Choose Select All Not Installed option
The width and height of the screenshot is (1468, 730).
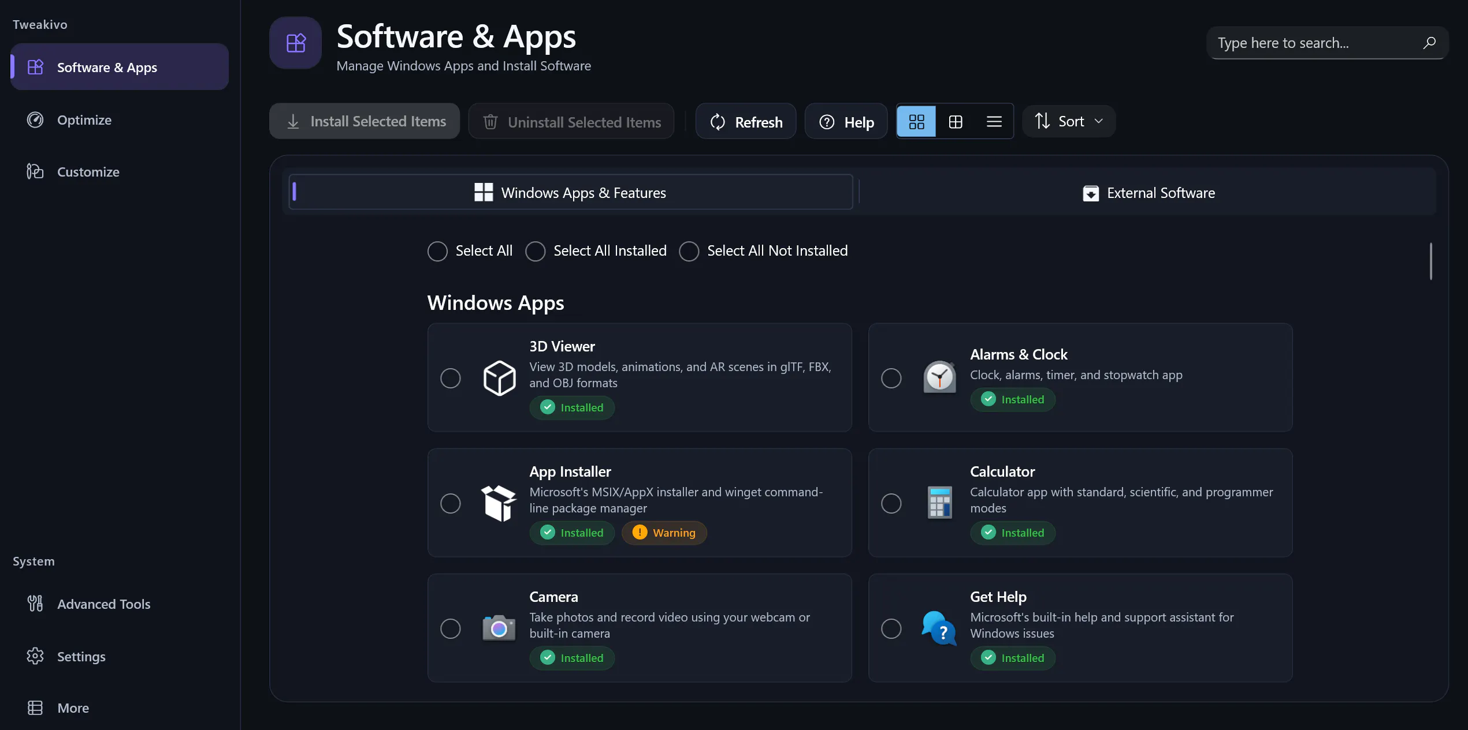(689, 251)
